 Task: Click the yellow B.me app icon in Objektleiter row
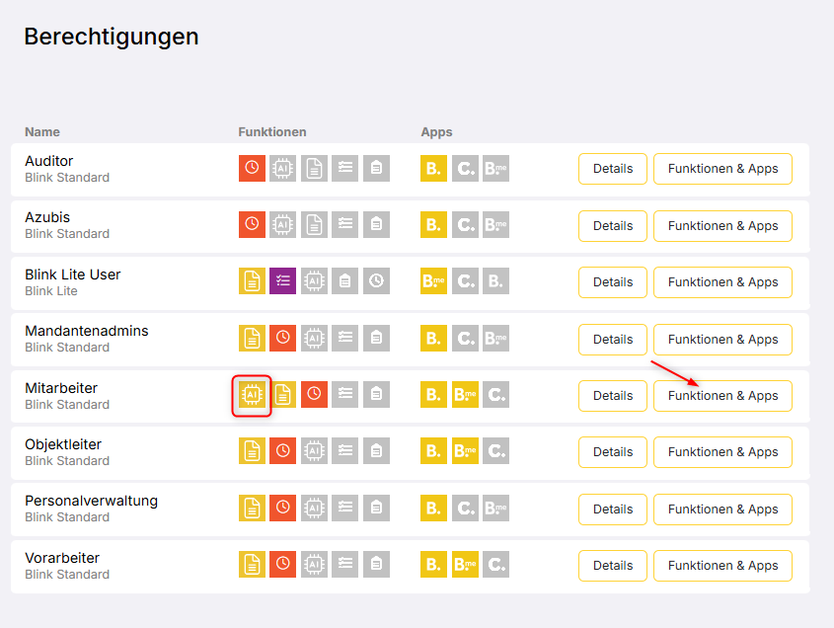click(465, 451)
